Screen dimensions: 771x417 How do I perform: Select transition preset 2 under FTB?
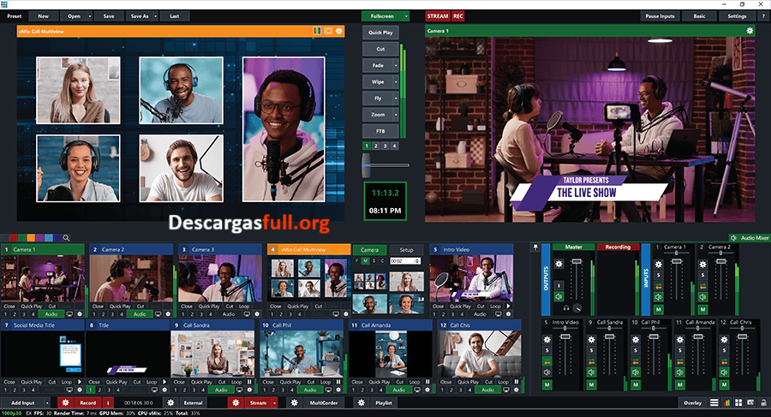[376, 146]
